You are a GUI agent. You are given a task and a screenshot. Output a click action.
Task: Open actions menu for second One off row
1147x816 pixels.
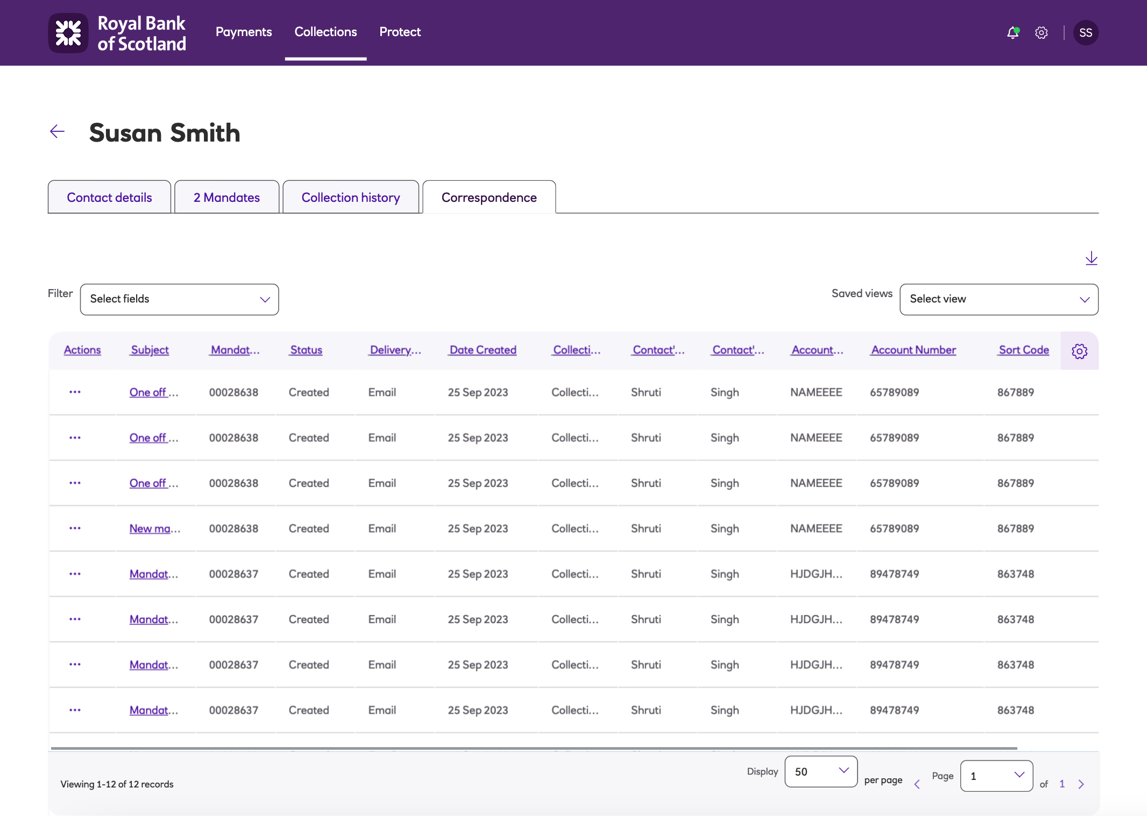pos(75,438)
